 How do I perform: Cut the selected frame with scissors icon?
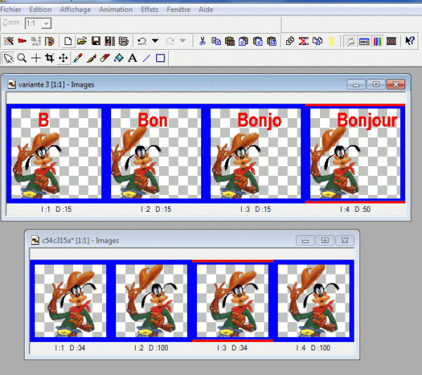coord(203,42)
